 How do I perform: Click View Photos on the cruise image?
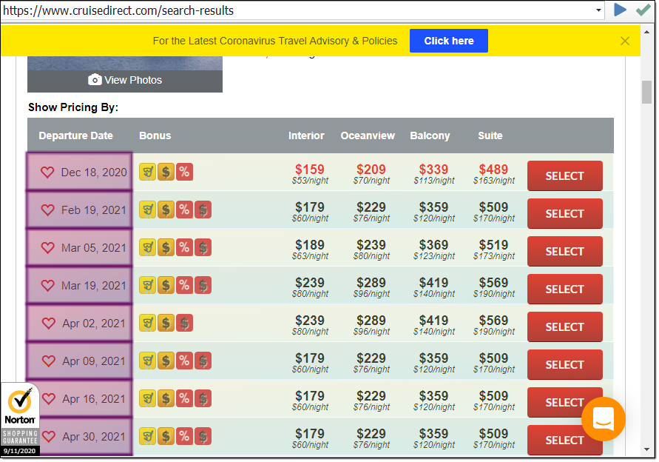[125, 80]
